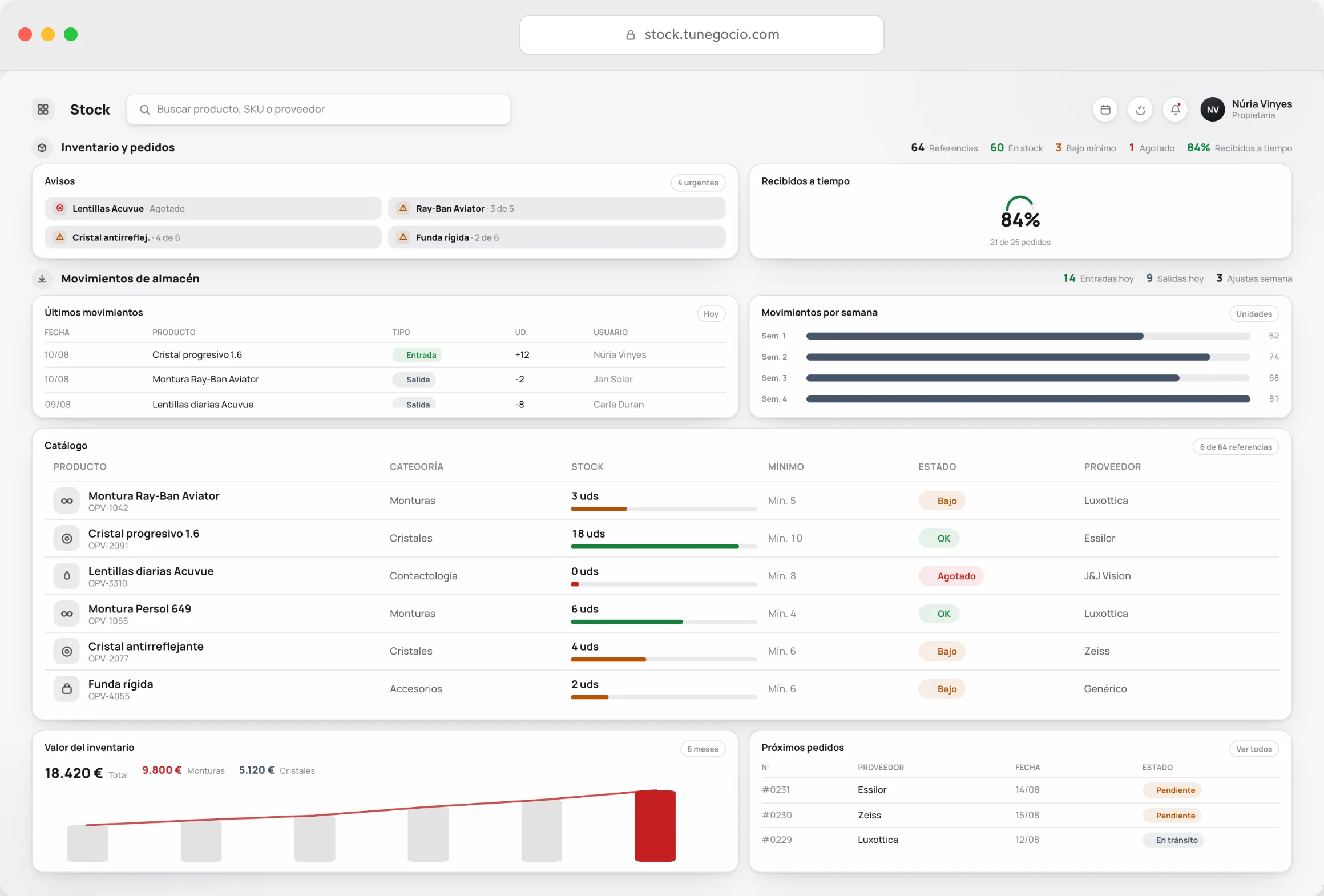Open the NV user avatar
The image size is (1324, 896).
pyautogui.click(x=1212, y=110)
